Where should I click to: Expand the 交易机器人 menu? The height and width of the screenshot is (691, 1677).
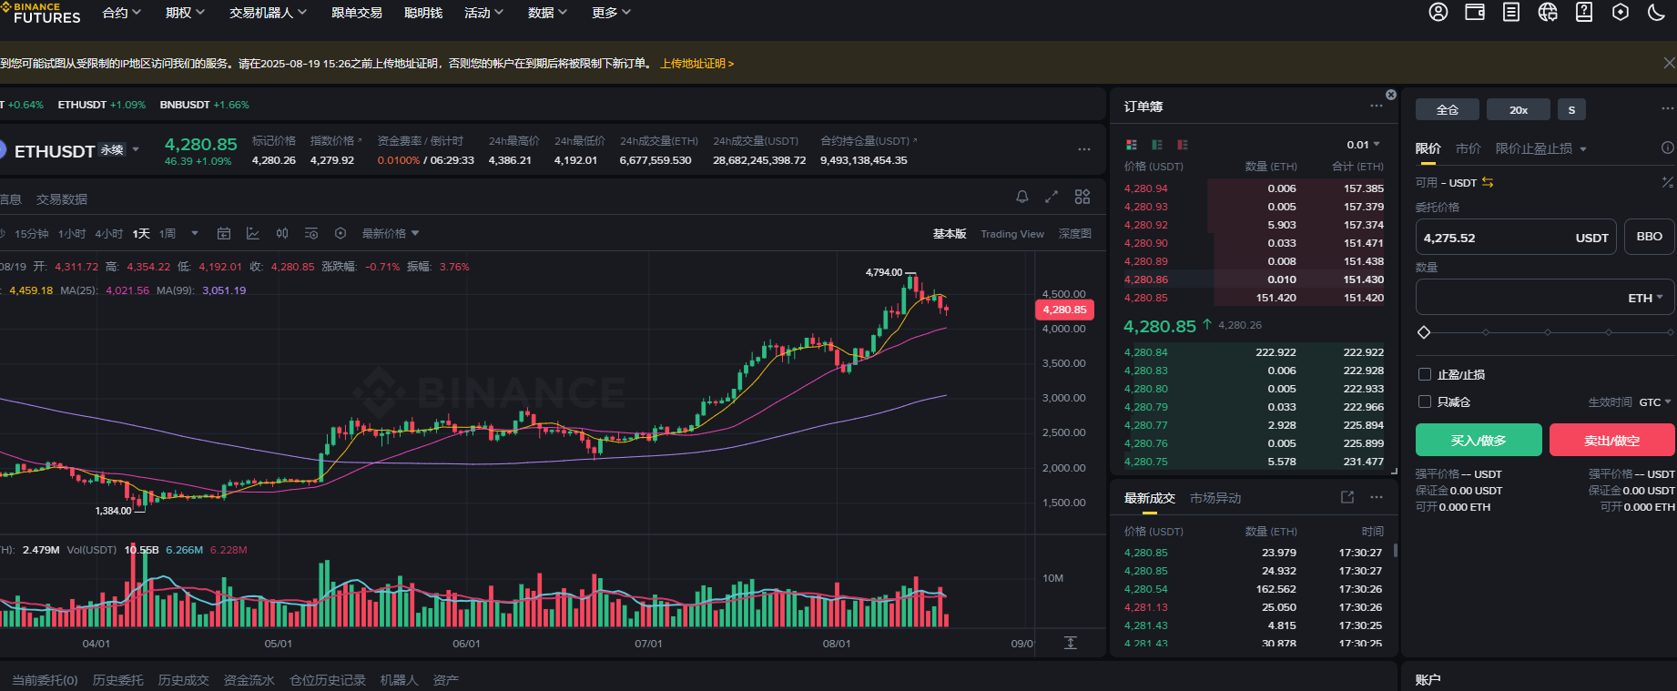pos(269,13)
